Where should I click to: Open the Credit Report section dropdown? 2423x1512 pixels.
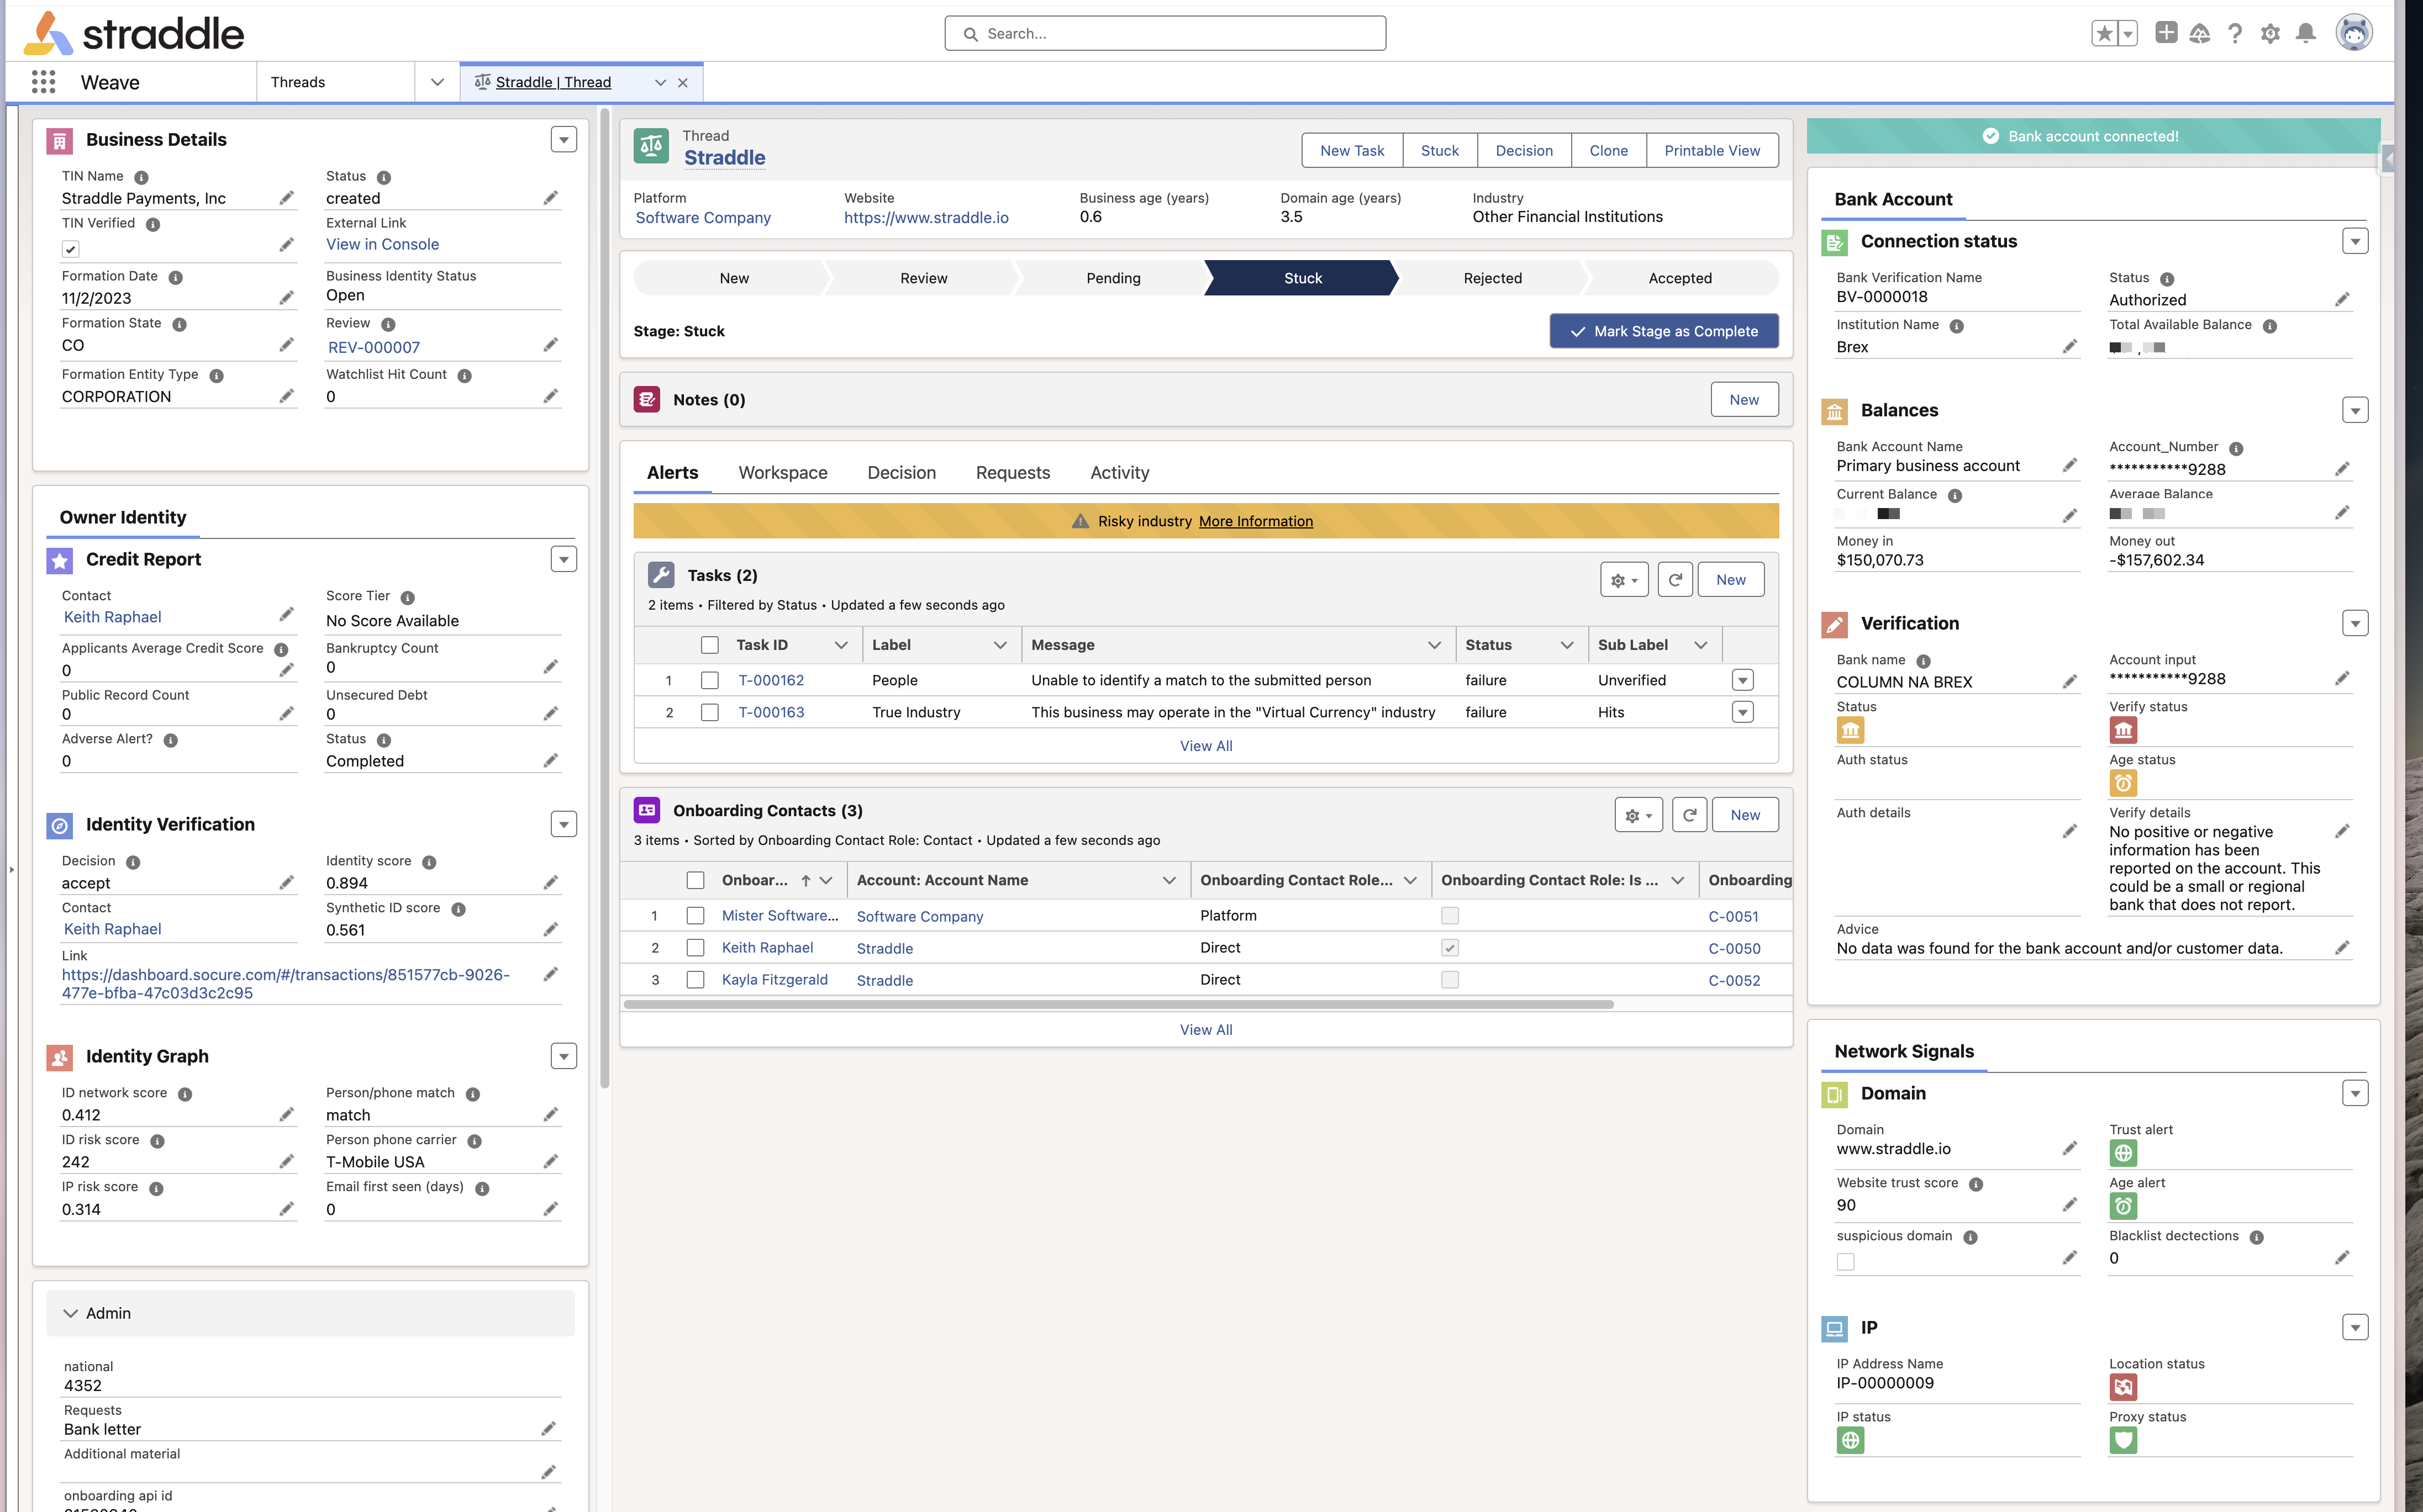click(563, 560)
